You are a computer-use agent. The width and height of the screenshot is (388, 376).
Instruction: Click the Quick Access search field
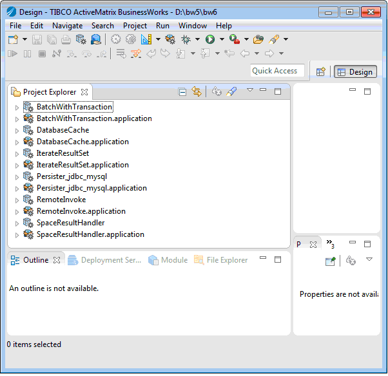click(277, 71)
